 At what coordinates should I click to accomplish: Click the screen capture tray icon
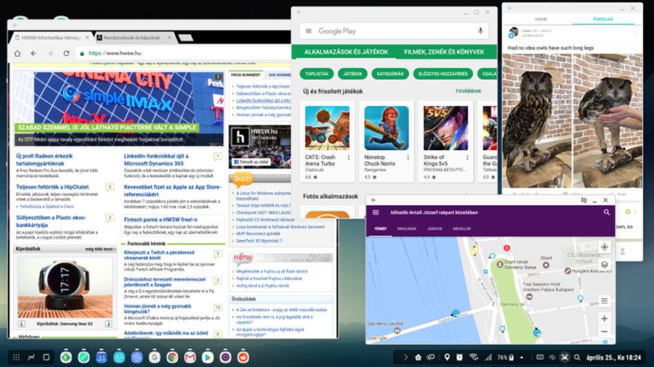(565, 357)
